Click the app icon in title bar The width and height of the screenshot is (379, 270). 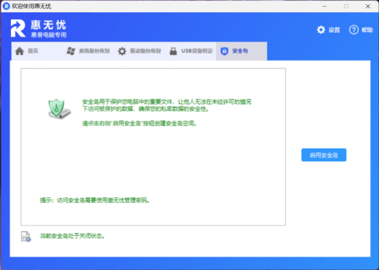click(6, 6)
